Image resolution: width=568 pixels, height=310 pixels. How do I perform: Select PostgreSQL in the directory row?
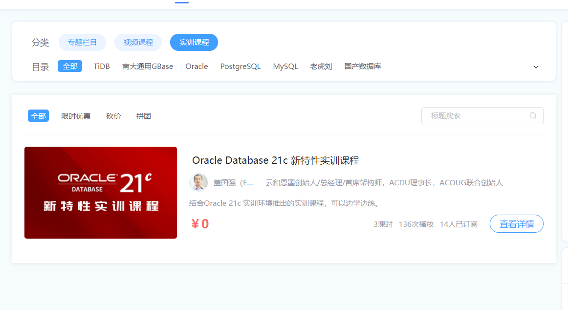240,66
